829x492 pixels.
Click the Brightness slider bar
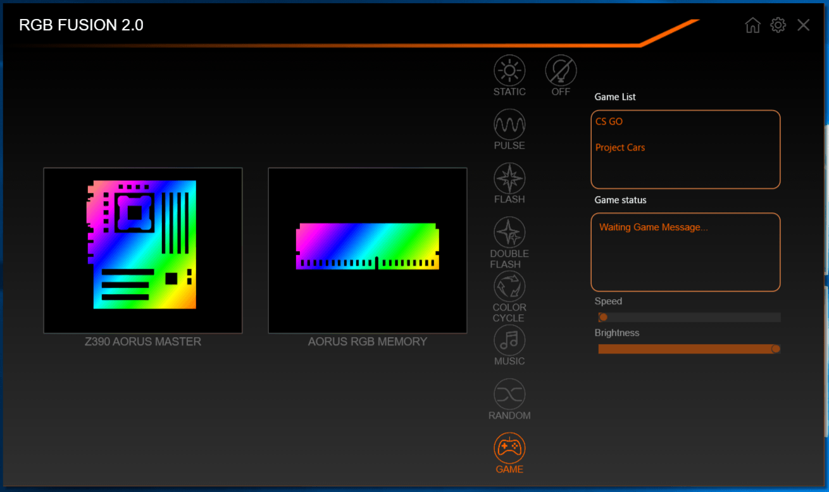(x=689, y=349)
